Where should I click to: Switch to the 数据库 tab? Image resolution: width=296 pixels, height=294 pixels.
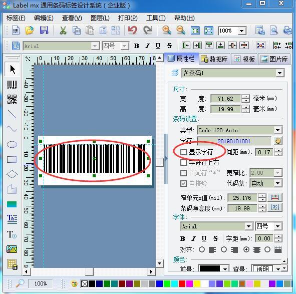[214, 59]
